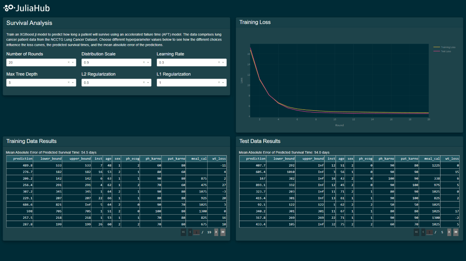Go to next page of test results

449,232
